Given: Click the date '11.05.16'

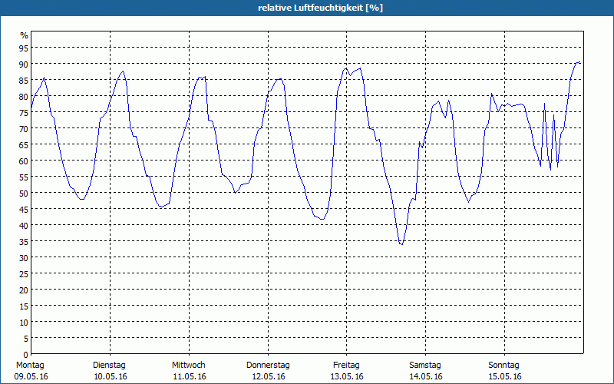Looking at the screenshot, I should [190, 377].
